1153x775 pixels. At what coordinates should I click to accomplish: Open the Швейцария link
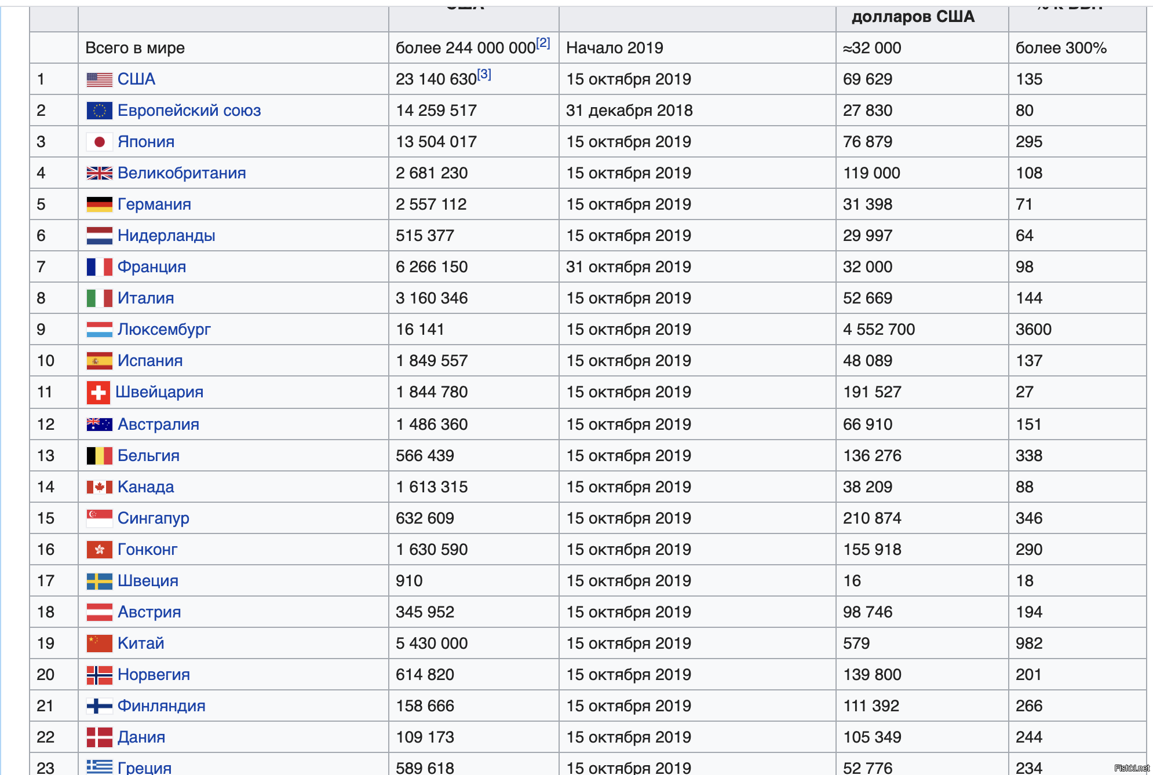click(159, 392)
